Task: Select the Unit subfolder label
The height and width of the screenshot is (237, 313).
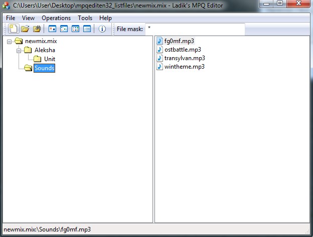Action: pyautogui.click(x=50, y=59)
